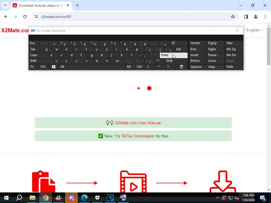Click the muted volume tray icon

(237, 198)
